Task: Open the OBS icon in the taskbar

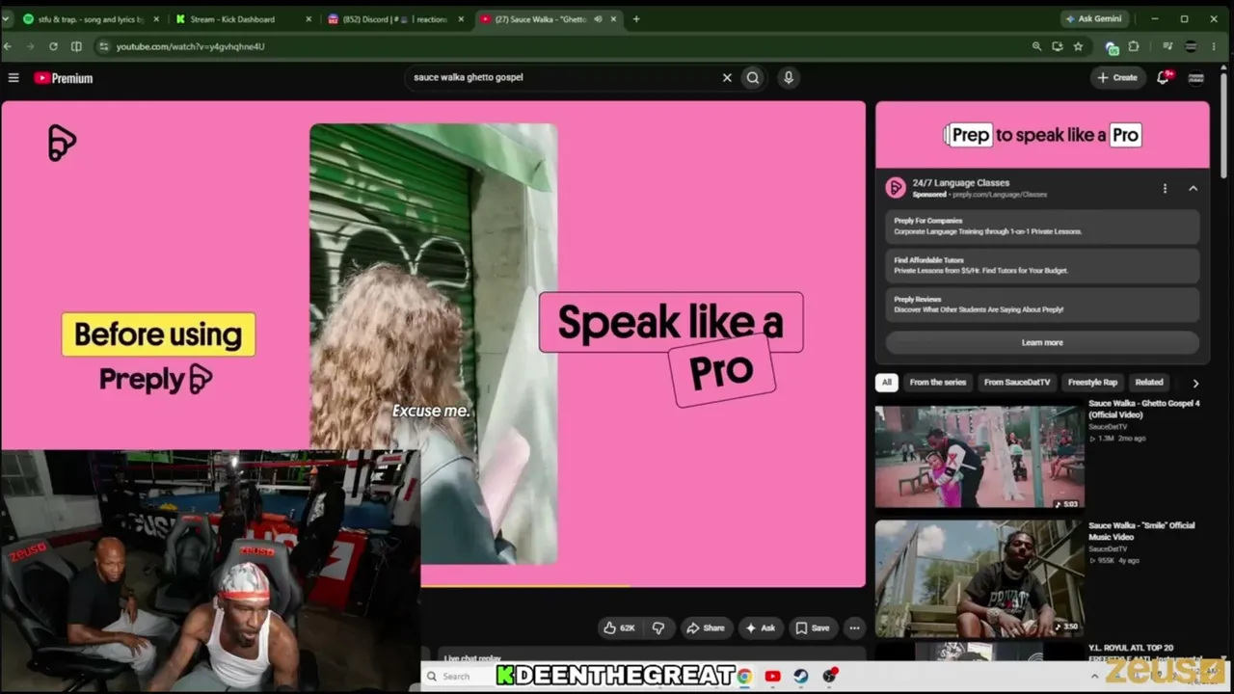Action: [829, 677]
